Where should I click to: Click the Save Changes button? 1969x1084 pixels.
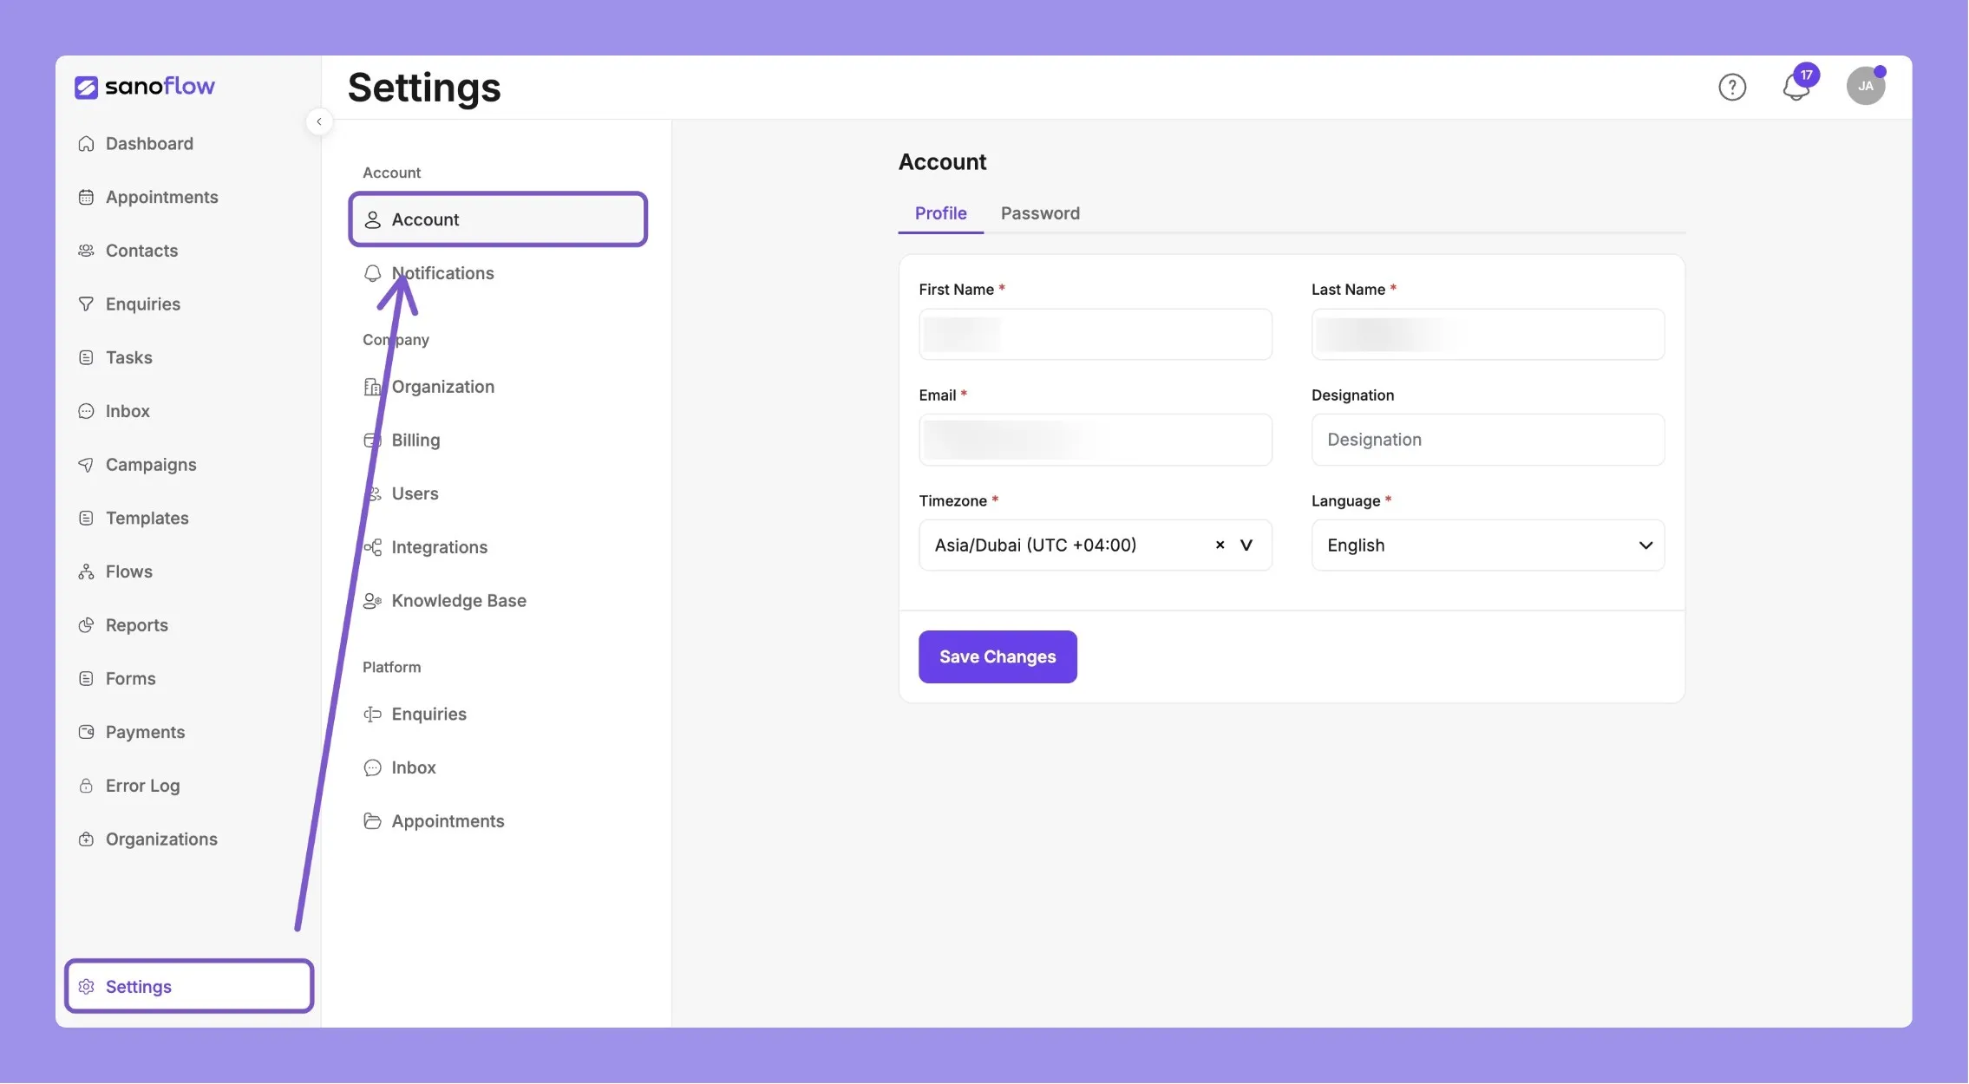coord(998,657)
